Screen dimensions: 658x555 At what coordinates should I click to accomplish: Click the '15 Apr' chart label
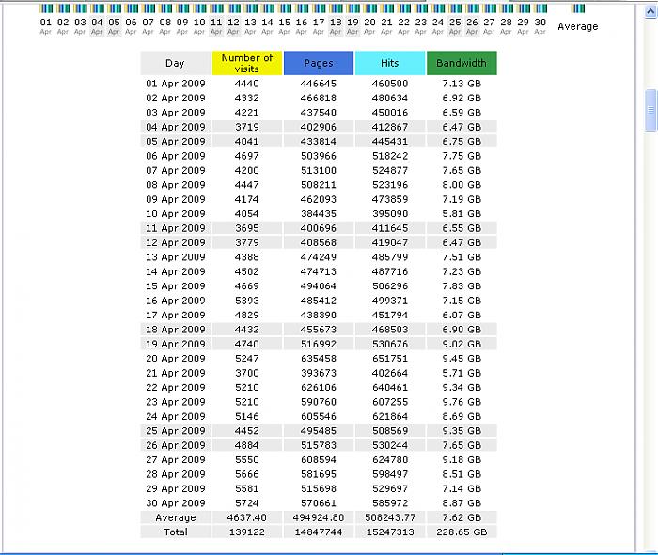[x=285, y=26]
